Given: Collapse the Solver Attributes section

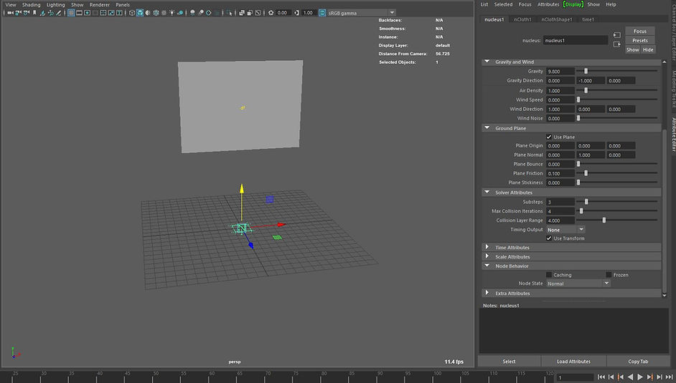Looking at the screenshot, I should (487, 192).
